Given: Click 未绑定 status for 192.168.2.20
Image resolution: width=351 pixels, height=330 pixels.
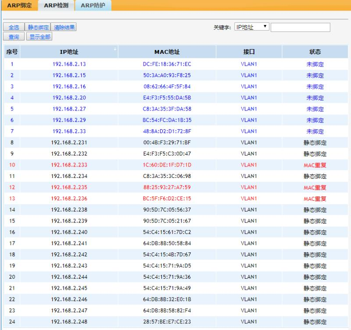Looking at the screenshot, I should 315,98.
